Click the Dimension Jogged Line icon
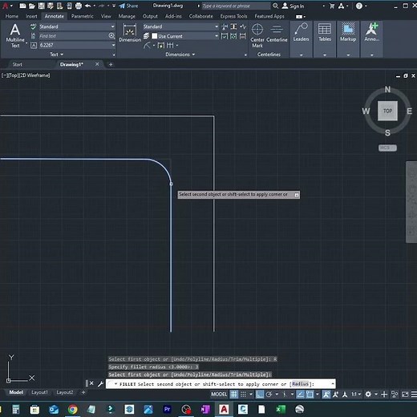 tap(243, 26)
